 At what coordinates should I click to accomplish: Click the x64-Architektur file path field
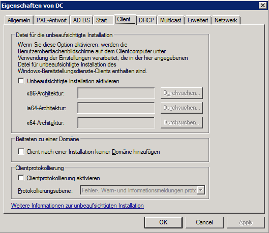point(116,122)
